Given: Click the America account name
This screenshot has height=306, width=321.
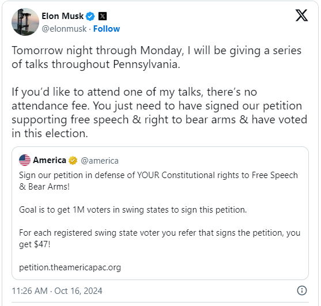Looking at the screenshot, I should pos(50,160).
